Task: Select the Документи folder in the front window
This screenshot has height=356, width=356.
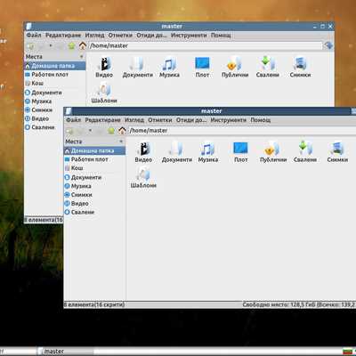Action: tap(177, 152)
